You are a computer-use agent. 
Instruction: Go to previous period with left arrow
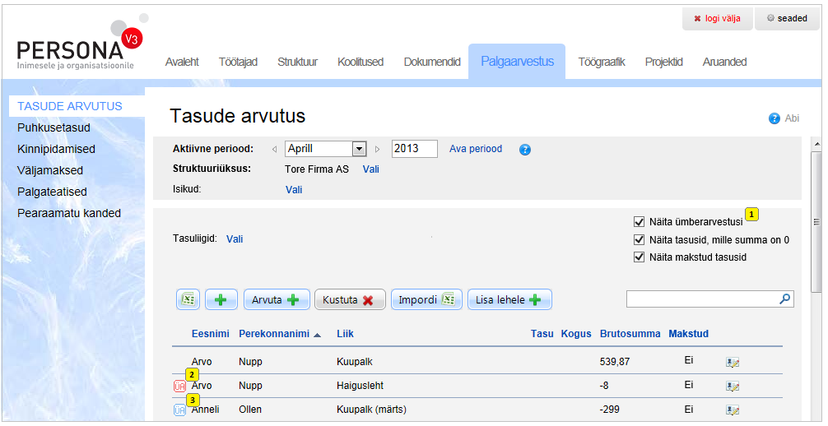[274, 150]
